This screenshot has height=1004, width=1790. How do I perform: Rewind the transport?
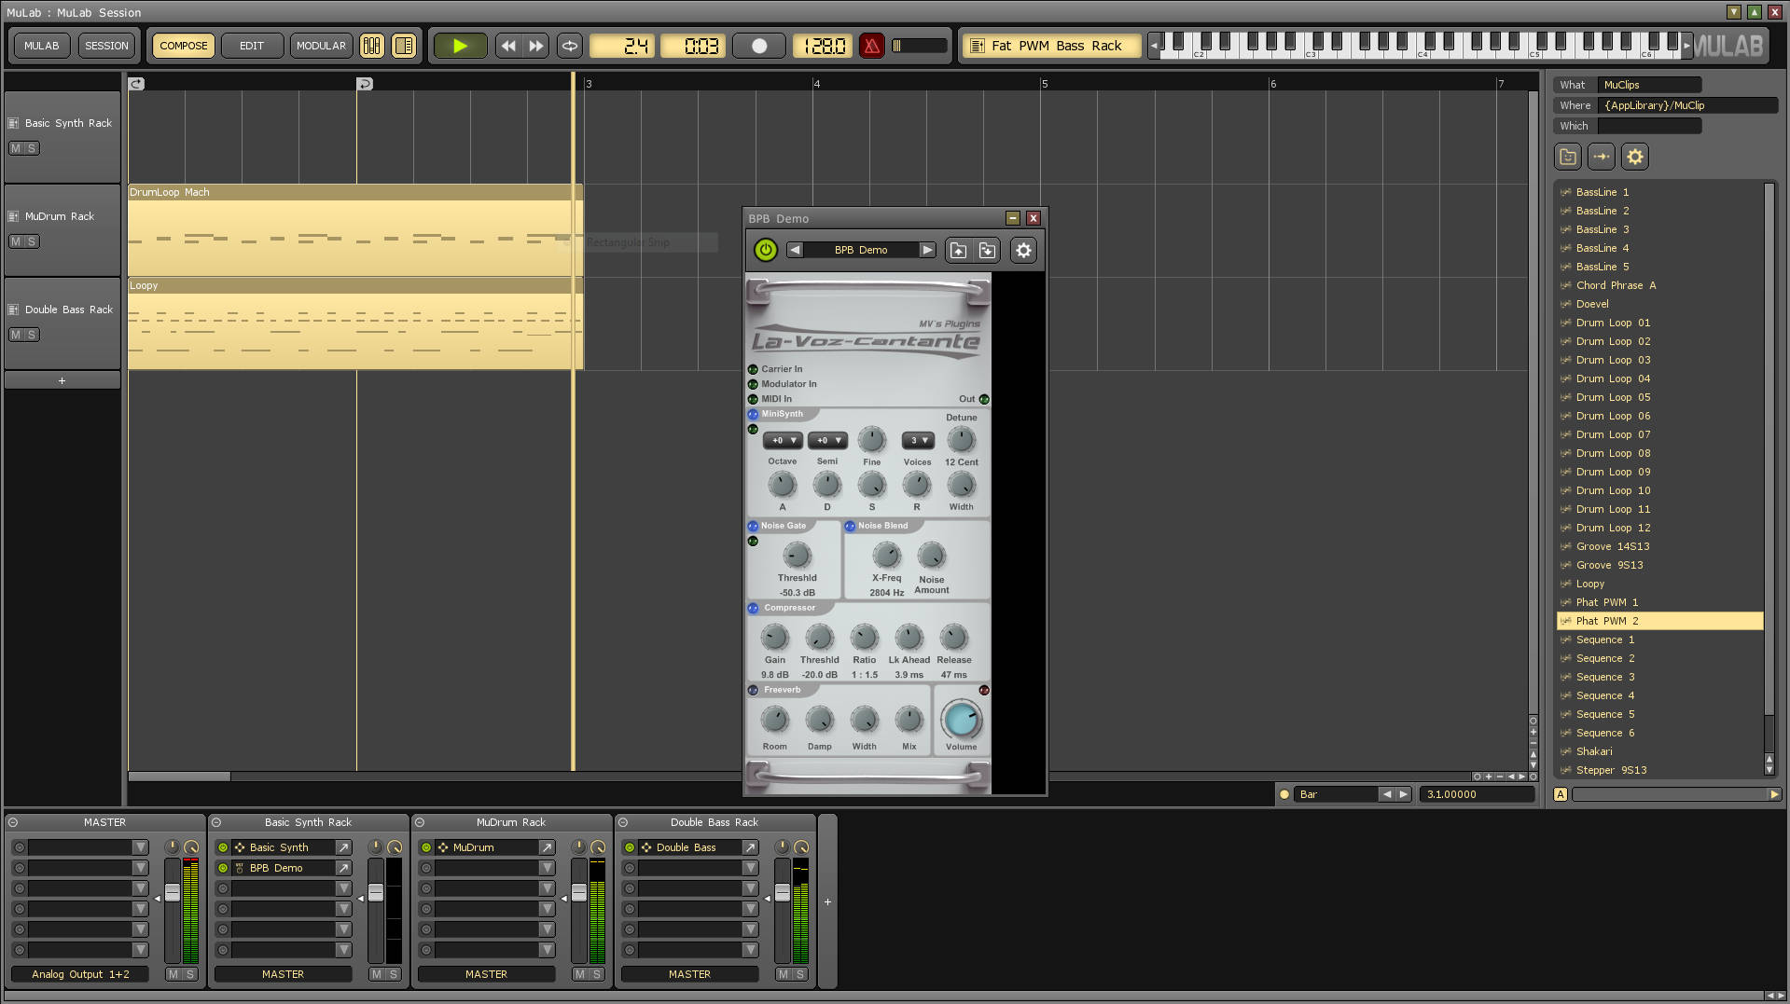(507, 46)
